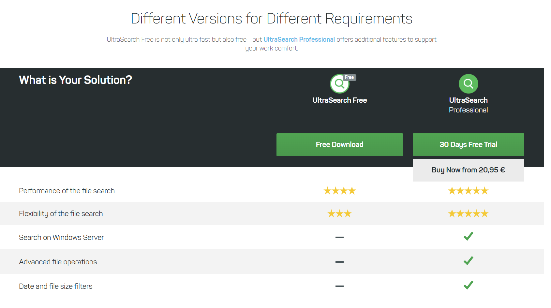The width and height of the screenshot is (551, 308).
Task: Click the 'UltraSearch Professional' column title text
Action: (468, 105)
